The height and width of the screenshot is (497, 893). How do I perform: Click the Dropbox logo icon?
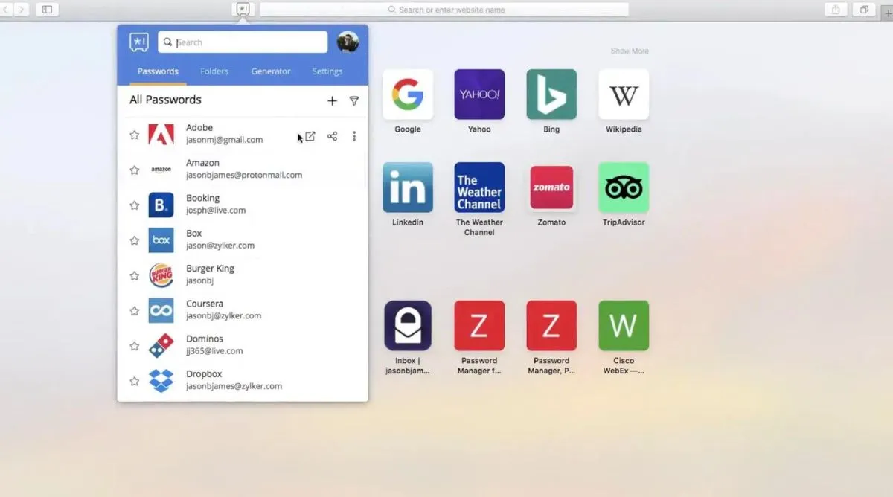pos(161,380)
